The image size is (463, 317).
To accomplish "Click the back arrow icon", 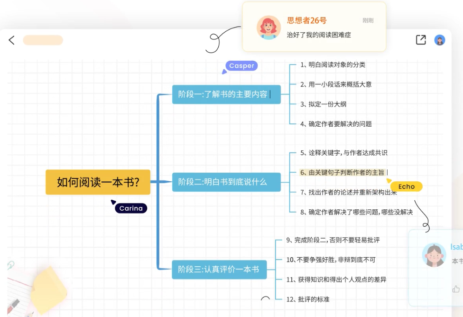I will [x=12, y=40].
